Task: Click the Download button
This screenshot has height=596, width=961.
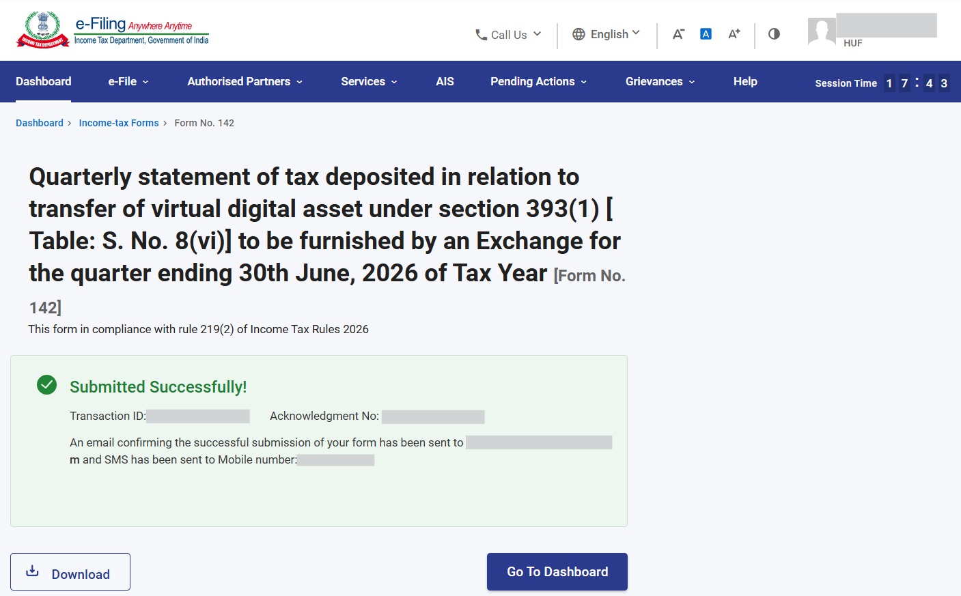Action: click(x=70, y=572)
